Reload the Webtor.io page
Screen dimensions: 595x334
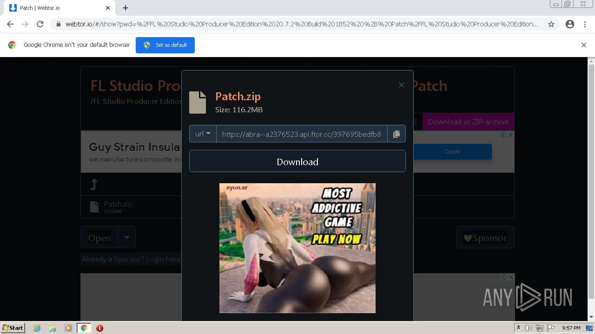40,24
